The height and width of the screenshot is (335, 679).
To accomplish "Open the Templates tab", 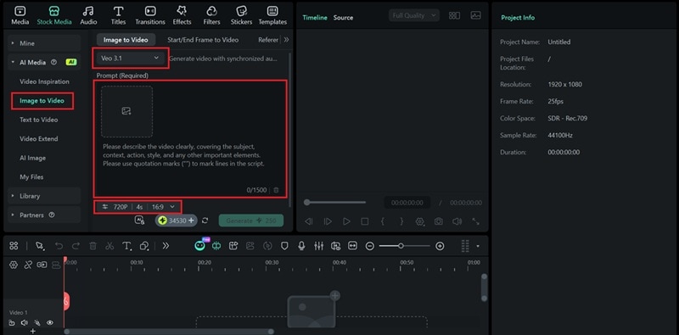I will (272, 15).
